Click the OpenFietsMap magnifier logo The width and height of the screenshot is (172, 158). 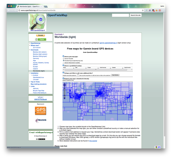click(x=37, y=22)
